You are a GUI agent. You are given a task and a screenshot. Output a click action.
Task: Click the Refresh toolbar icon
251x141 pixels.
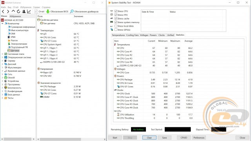[18, 11]
